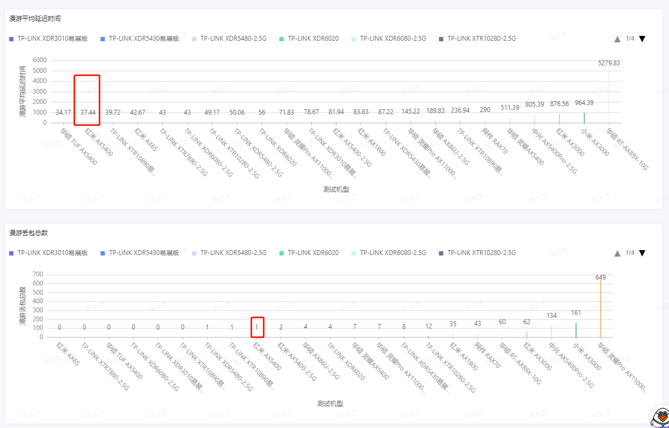Click the 189.83 value label
Viewport: 669px width, 428px height.
(x=436, y=111)
